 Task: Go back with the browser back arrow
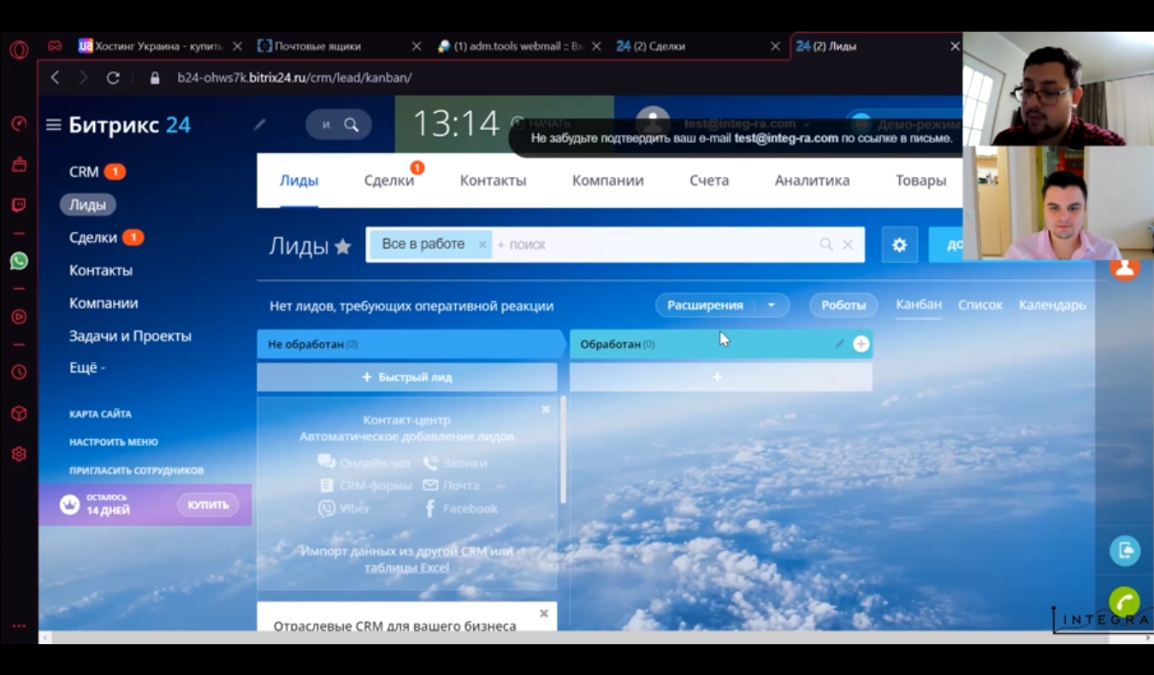click(x=56, y=77)
